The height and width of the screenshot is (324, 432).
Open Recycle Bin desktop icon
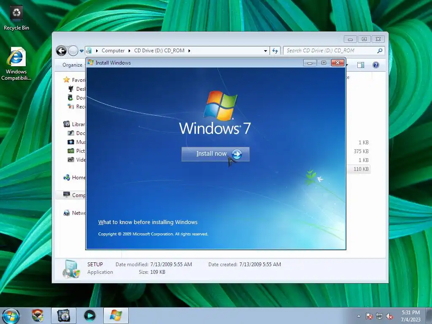point(16,18)
